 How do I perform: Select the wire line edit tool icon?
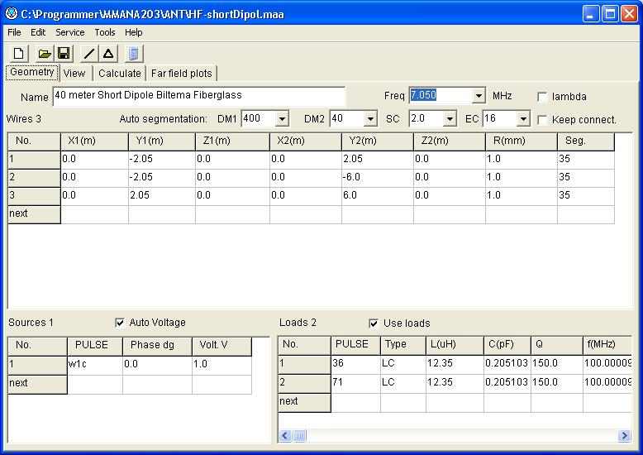pos(89,54)
